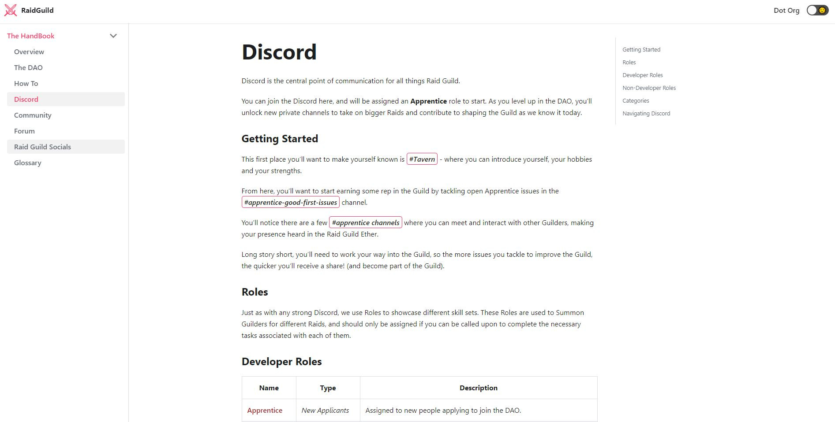The image size is (835, 422).
Task: Click the RaidGuild crossed-swords logo icon
Action: point(11,10)
